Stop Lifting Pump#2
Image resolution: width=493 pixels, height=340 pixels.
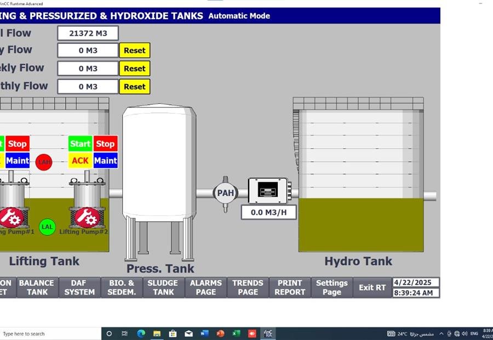(105, 144)
